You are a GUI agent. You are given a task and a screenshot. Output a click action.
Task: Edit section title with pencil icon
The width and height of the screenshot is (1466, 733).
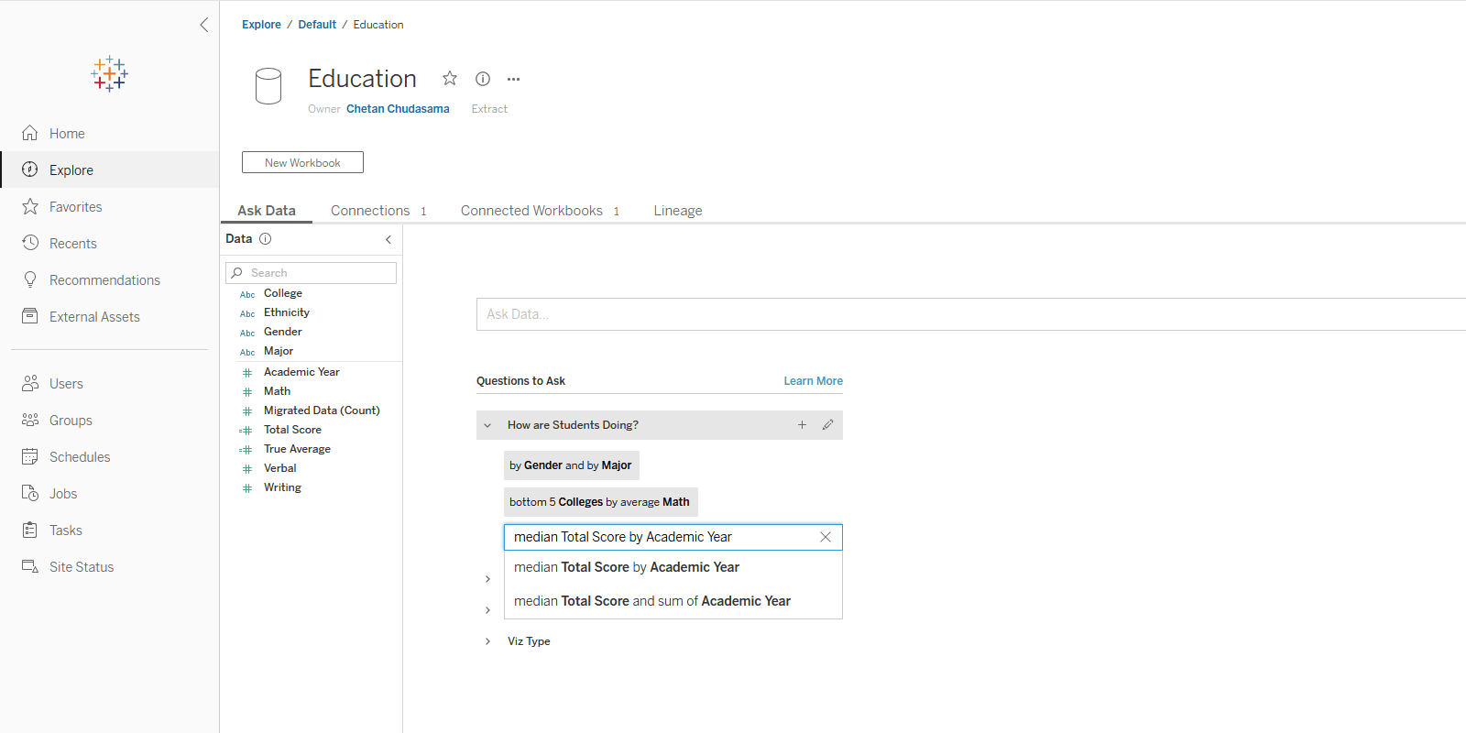coord(827,425)
